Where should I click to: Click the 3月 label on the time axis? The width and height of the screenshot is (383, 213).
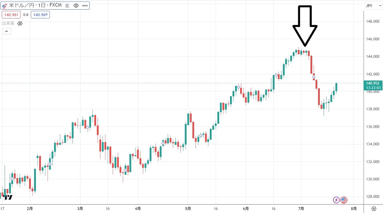[x=80, y=208]
